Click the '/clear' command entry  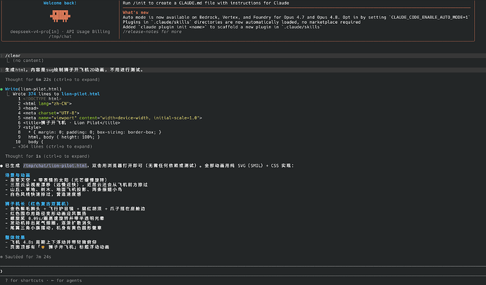pos(13,56)
